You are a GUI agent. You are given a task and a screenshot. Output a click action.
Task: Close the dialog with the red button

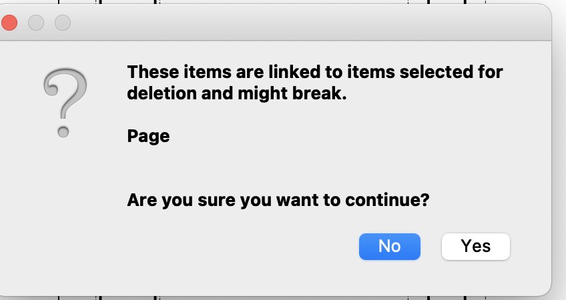point(9,23)
